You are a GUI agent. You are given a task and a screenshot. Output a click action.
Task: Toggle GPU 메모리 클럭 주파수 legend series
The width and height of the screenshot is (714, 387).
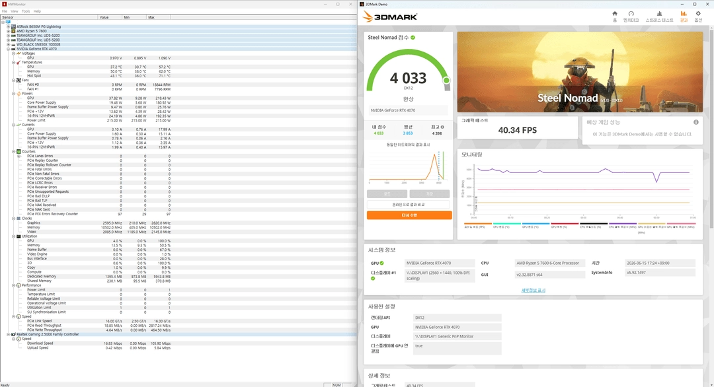[x=652, y=227]
